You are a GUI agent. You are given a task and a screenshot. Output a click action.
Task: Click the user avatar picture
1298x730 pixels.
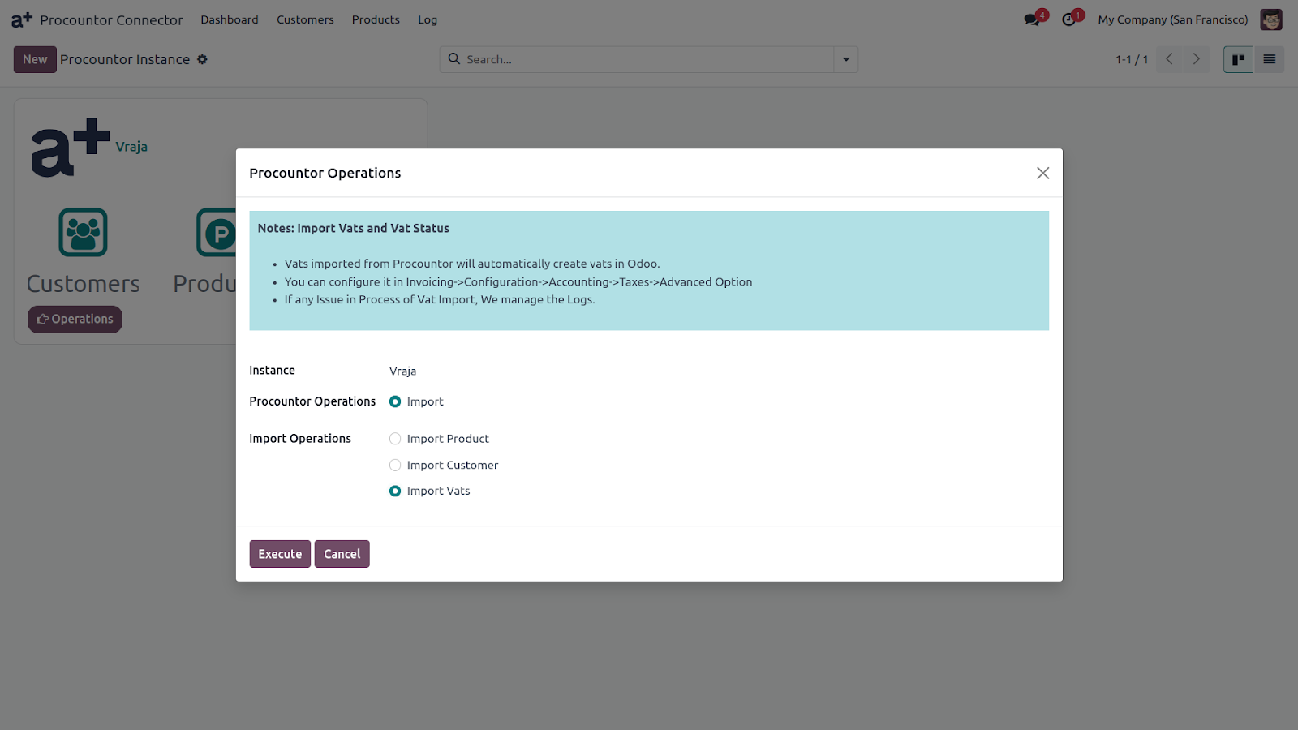point(1271,19)
